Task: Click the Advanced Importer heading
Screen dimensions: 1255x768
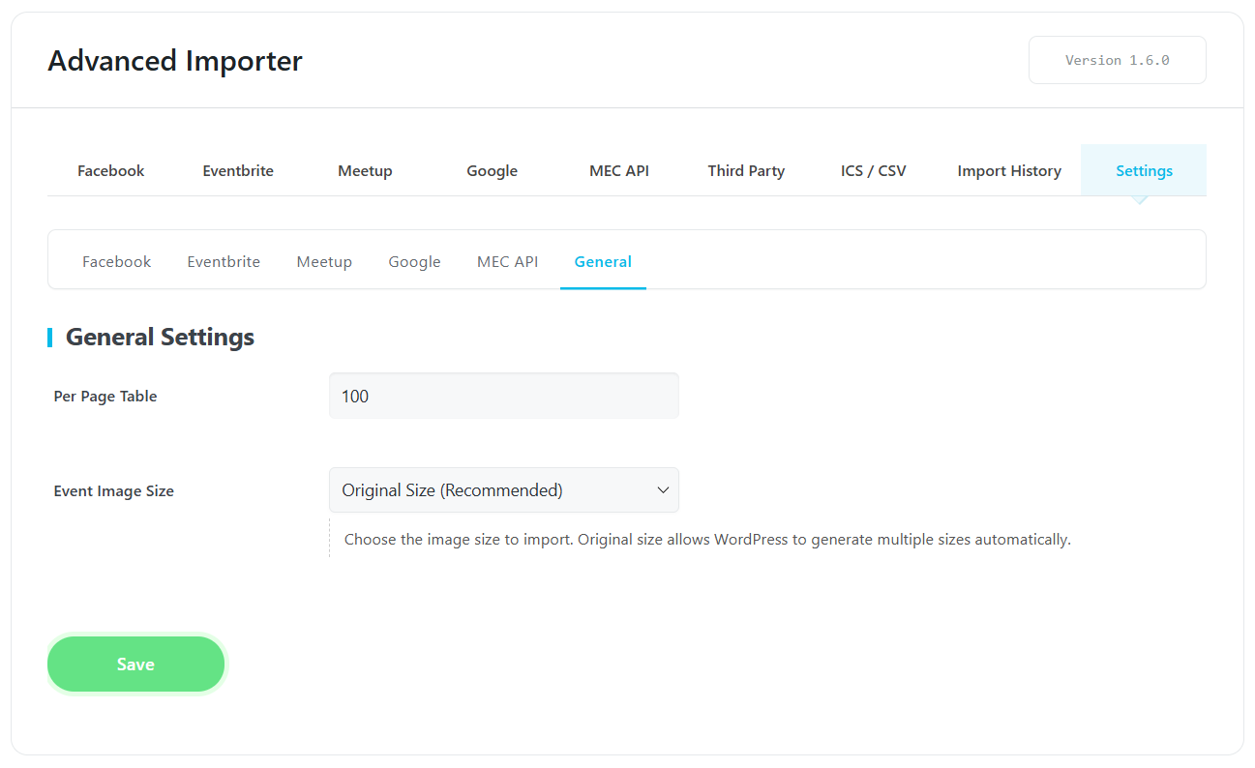Action: point(175,60)
